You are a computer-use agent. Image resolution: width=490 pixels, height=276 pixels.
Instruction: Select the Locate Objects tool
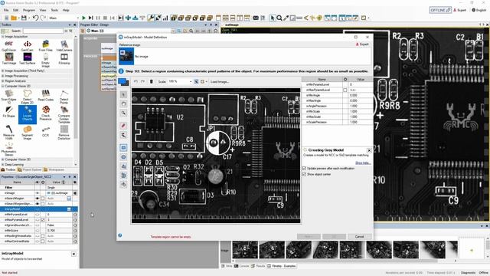pos(28,113)
